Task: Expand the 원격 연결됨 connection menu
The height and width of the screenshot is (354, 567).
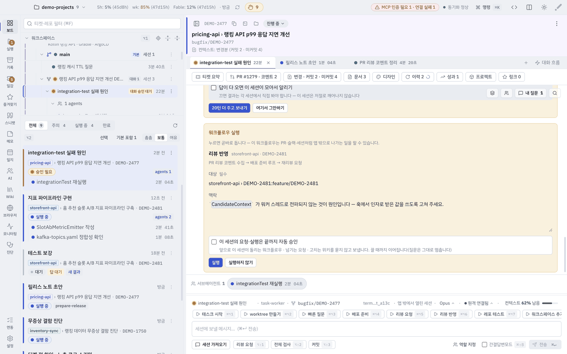Action: tap(478, 303)
